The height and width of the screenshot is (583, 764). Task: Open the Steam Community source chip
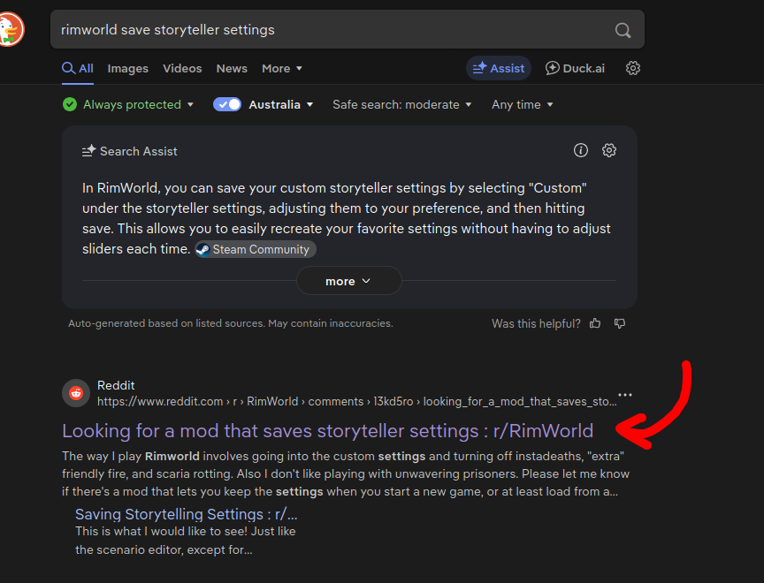[x=256, y=249]
